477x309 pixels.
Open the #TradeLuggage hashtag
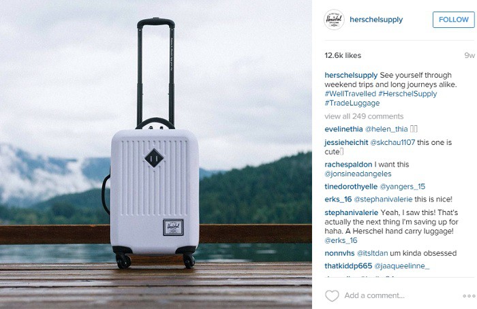352,103
